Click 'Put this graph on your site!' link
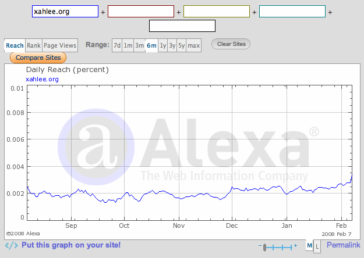Viewport: 364px width, 258px height. pos(71,245)
